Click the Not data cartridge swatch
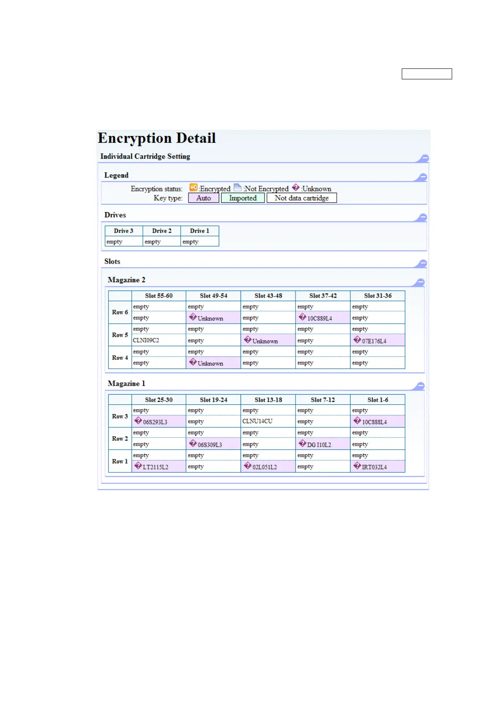Image resolution: width=500 pixels, height=707 pixels. 302,198
